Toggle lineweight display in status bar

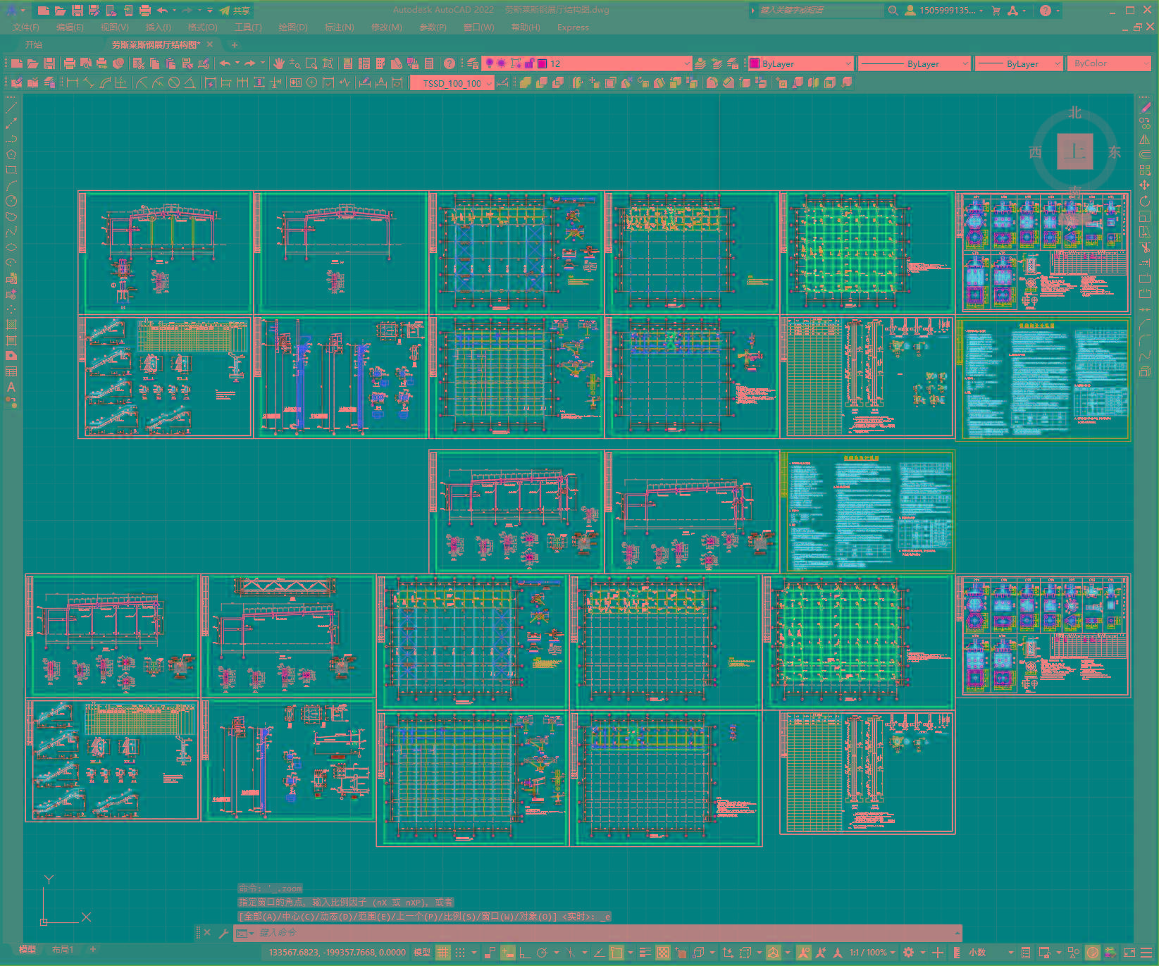645,953
